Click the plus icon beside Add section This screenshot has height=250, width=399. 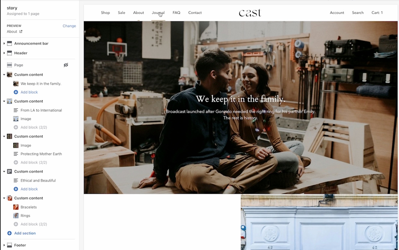pyautogui.click(x=9, y=233)
